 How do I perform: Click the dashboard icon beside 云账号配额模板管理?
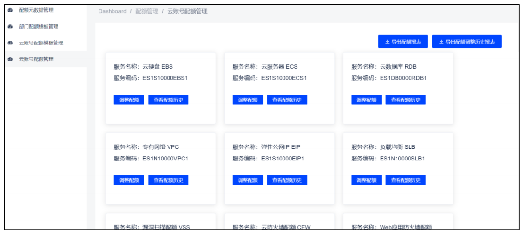point(10,43)
